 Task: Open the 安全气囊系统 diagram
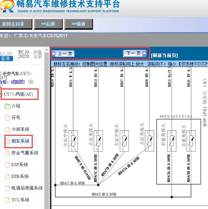25,153
